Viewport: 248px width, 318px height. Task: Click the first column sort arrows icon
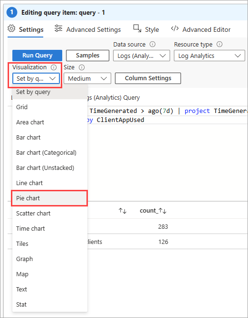pos(123,211)
